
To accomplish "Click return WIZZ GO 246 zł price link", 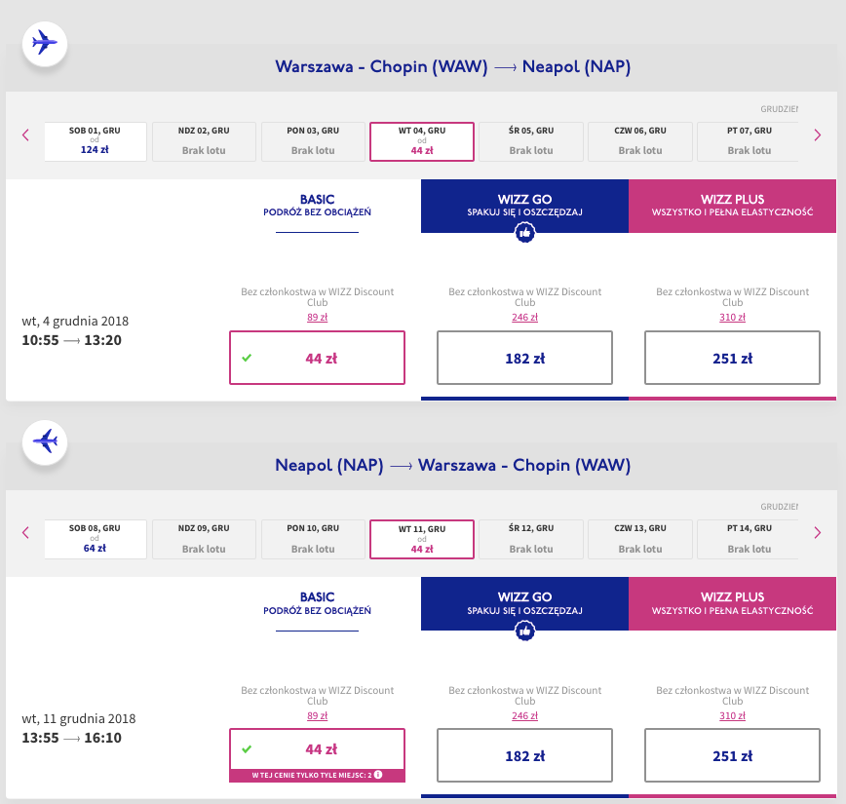I will click(x=524, y=714).
